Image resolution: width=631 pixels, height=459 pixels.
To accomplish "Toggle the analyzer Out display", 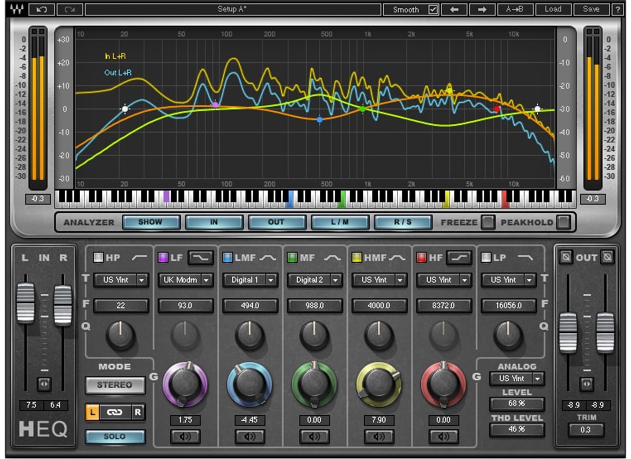I will tap(277, 222).
